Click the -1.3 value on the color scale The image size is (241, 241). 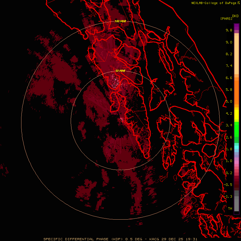228,197
